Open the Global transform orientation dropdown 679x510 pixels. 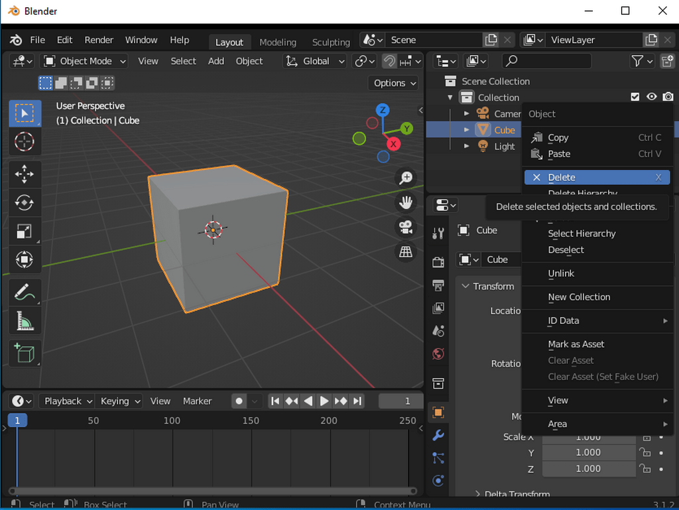click(x=315, y=61)
